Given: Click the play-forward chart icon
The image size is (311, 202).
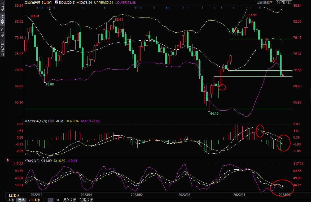Looking at the screenshot, I should pyautogui.click(x=286, y=2).
